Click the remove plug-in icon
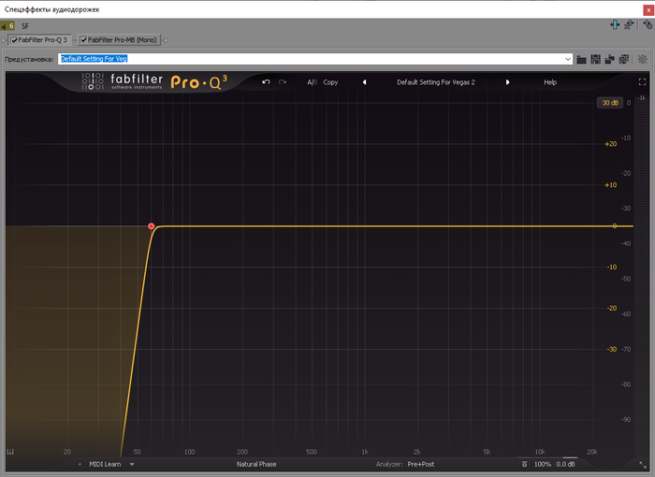The image size is (655, 477). pyautogui.click(x=629, y=25)
